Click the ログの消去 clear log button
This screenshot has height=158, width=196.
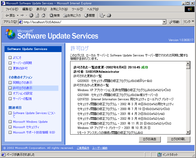(x=150, y=139)
